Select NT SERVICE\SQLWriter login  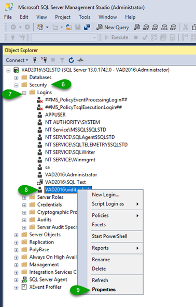point(70,152)
